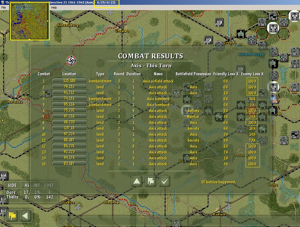Click the yellow flags button at bottom left
The image size is (300, 227).
click(12, 216)
